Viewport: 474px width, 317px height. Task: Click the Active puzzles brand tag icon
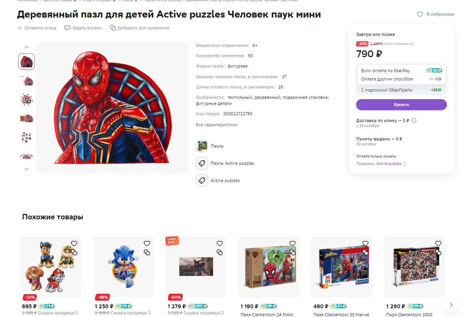click(x=202, y=181)
